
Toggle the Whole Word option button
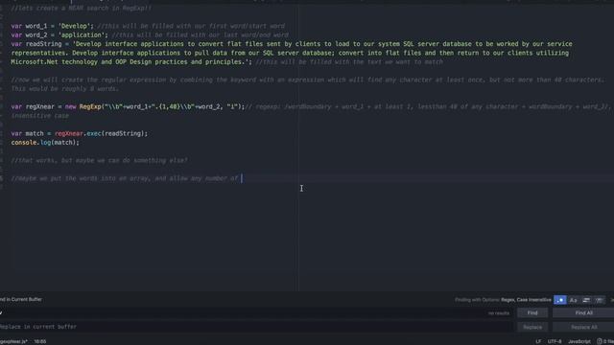pos(599,300)
